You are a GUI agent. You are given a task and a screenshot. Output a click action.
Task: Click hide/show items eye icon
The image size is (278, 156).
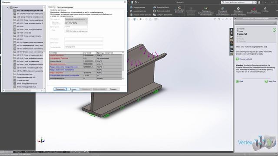click(x=141, y=19)
